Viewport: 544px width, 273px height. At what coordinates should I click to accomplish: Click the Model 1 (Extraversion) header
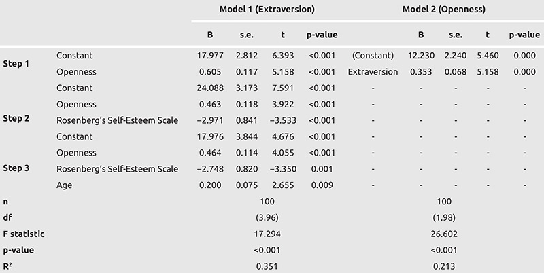point(267,10)
